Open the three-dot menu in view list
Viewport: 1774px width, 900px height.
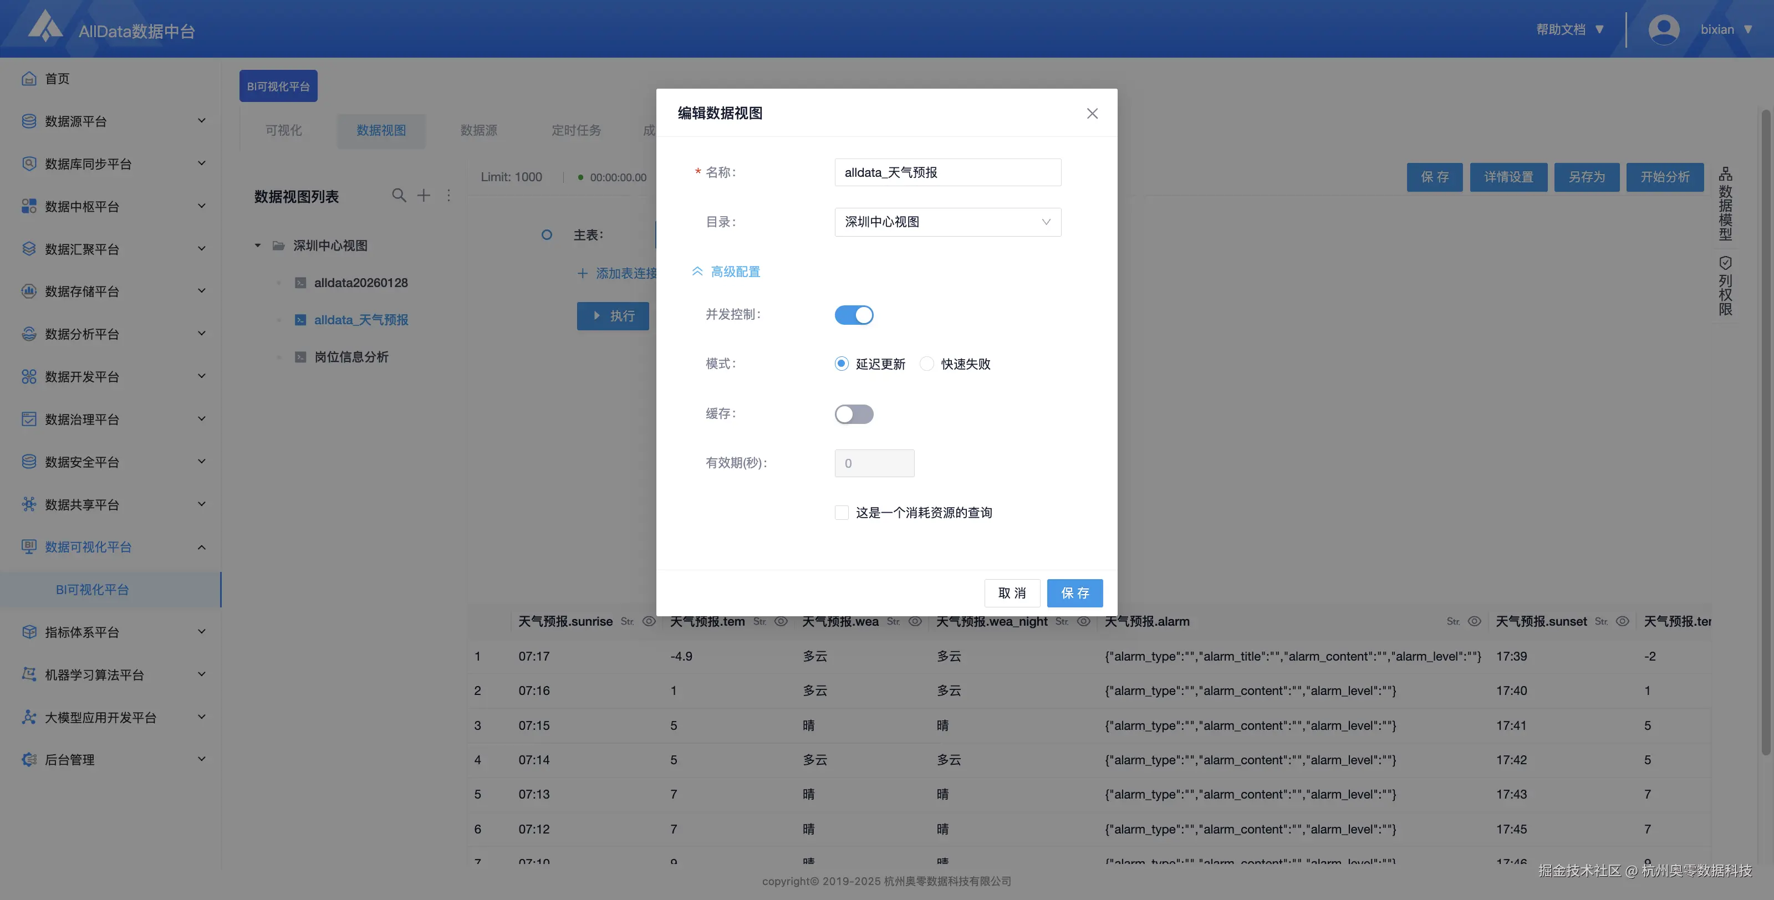pos(448,196)
